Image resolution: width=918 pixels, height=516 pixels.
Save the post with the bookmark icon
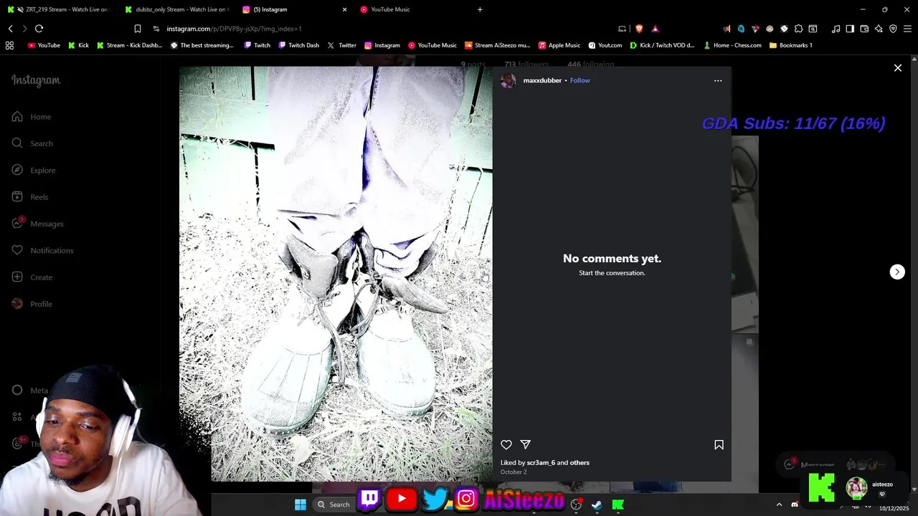[x=719, y=445]
